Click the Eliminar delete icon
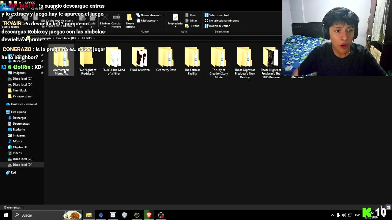 click(x=105, y=17)
